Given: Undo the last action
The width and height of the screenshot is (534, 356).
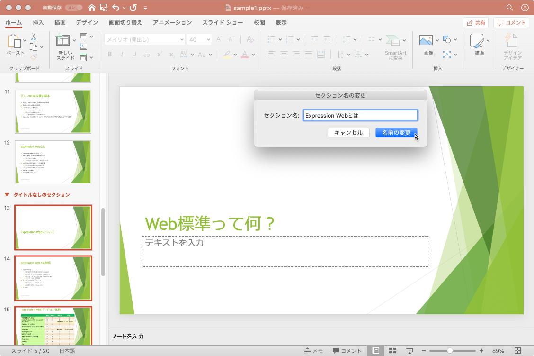Looking at the screenshot, I should pos(116,8).
